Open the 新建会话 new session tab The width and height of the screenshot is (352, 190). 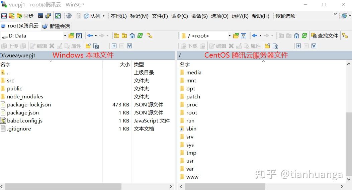pos(56,26)
